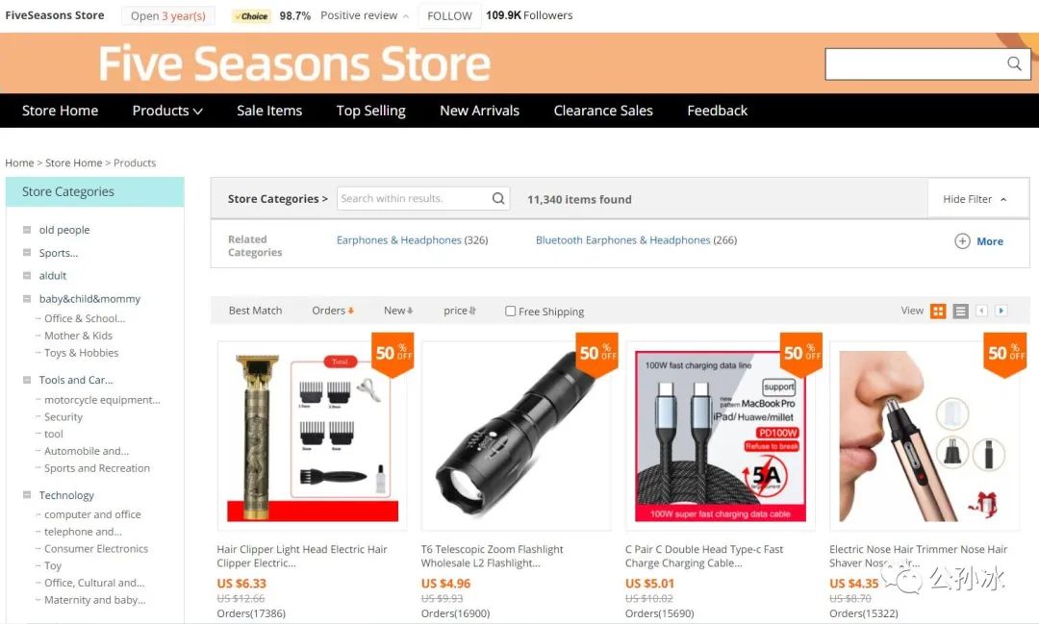This screenshot has height=624, width=1039.
Task: Go to next page arrow icon
Action: pos(1001,311)
